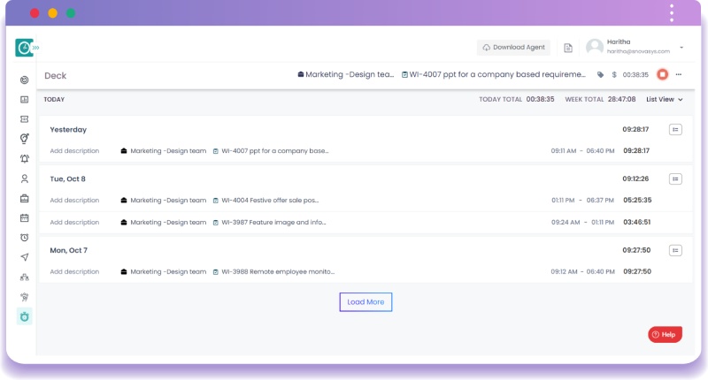Open the three-dots menu beside the timer
This screenshot has height=380, width=708.
click(x=679, y=75)
